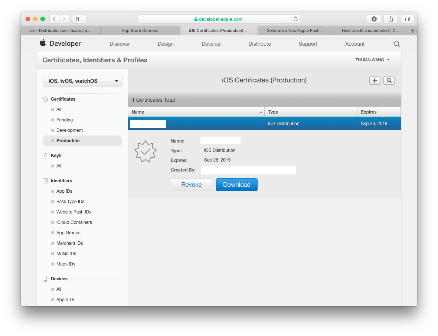Open Safari downloads list

tap(374, 19)
